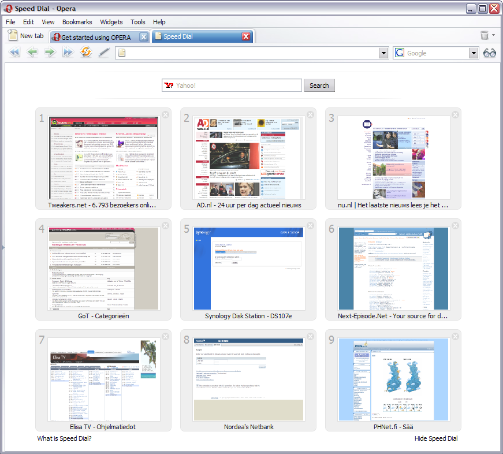Expand the address bar dropdown arrow
Screen dimensions: 503x454
pyautogui.click(x=383, y=53)
